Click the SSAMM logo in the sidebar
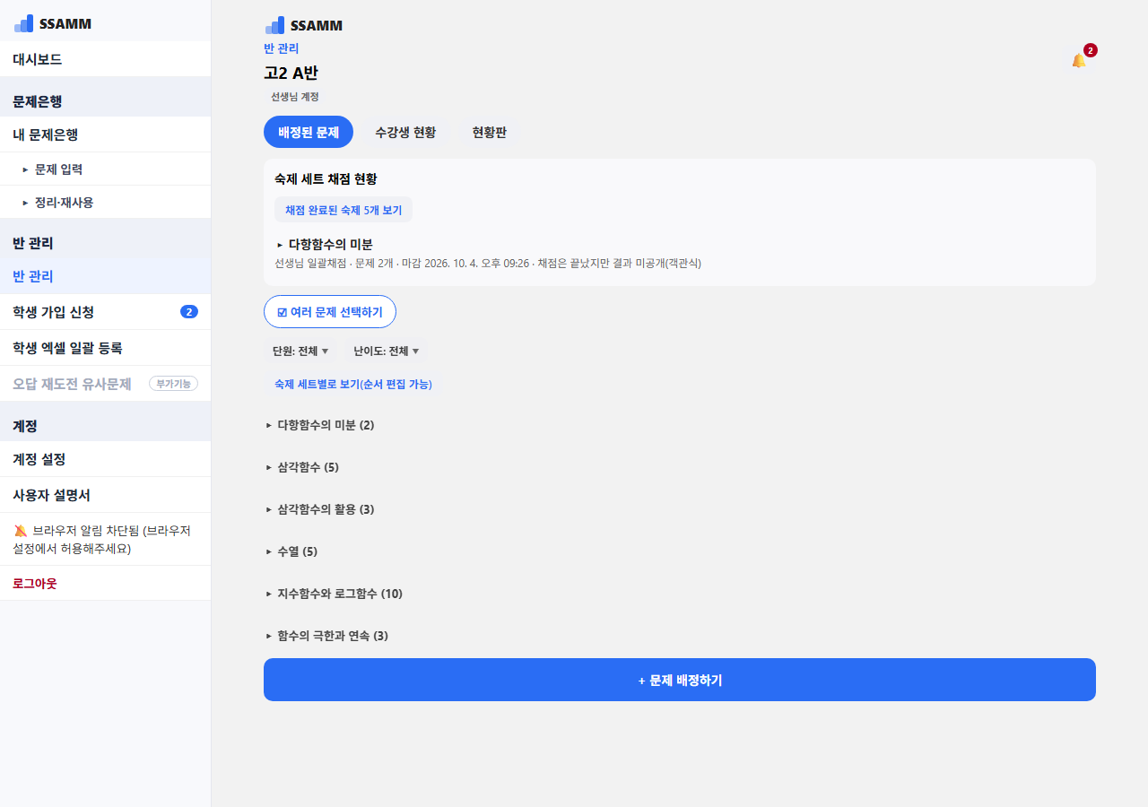Screen dimensions: 1148x807 pos(53,23)
